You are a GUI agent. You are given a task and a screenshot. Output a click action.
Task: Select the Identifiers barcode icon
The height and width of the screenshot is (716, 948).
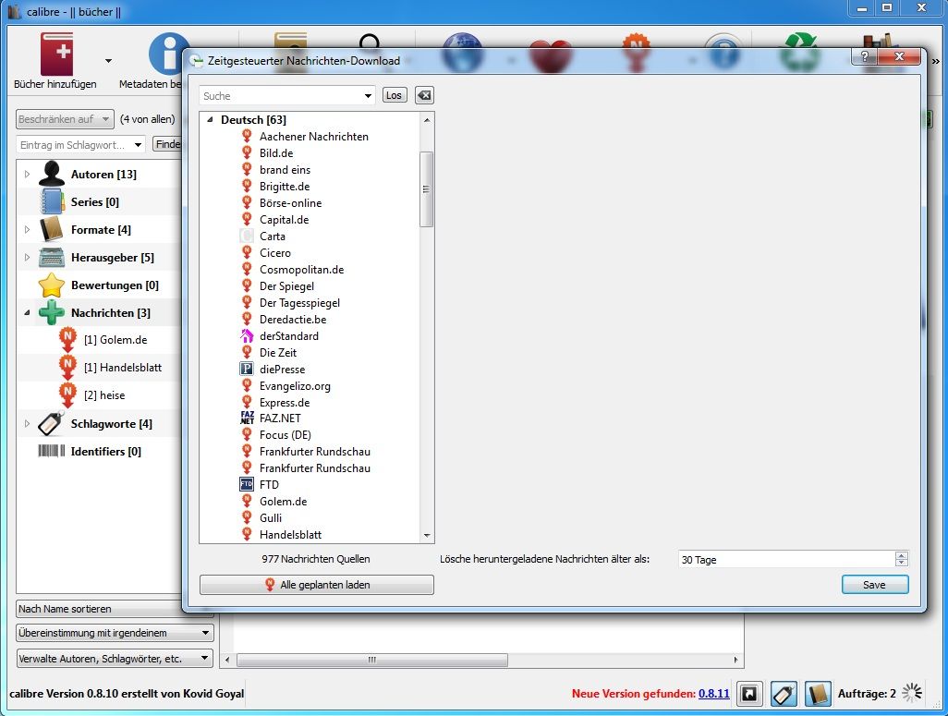click(52, 451)
